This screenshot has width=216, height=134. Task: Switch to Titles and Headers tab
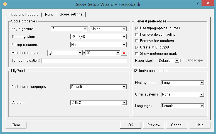tap(24, 14)
